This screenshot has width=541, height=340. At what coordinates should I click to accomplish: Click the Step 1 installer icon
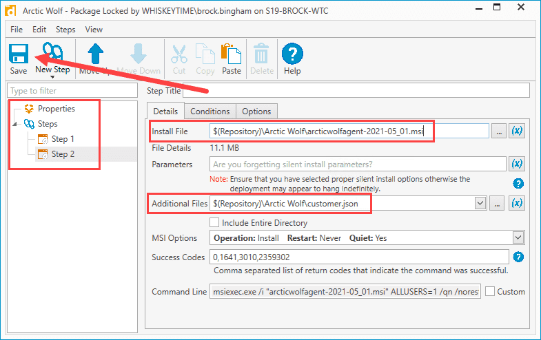[43, 139]
